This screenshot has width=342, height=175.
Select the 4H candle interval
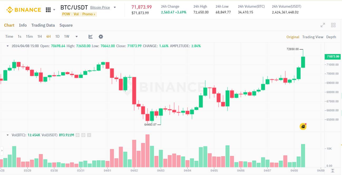point(48,37)
